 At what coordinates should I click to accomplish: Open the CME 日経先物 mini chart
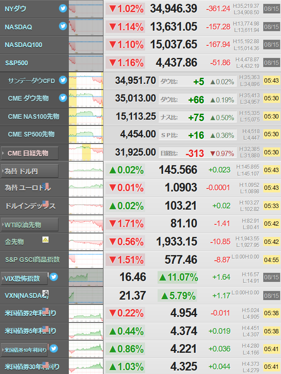click(86, 152)
